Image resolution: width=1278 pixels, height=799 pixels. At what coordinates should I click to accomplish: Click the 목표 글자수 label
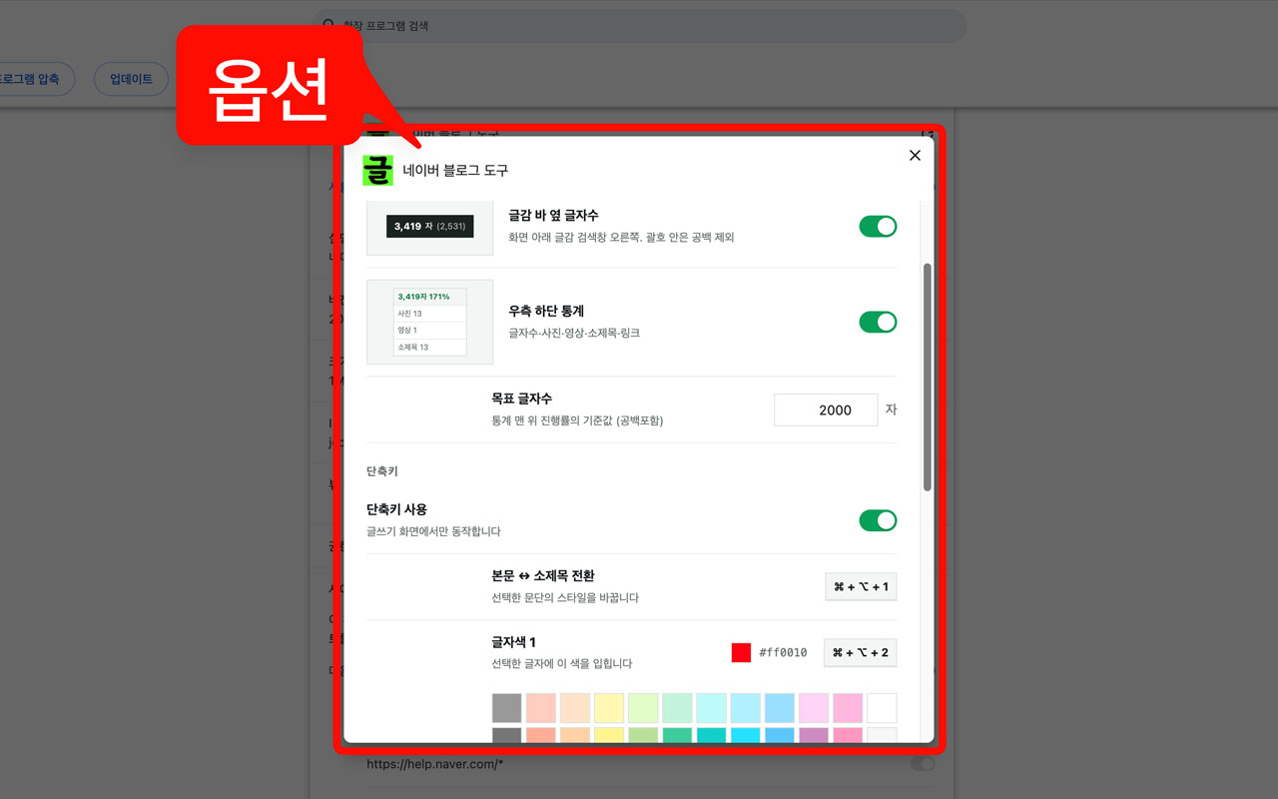(522, 399)
